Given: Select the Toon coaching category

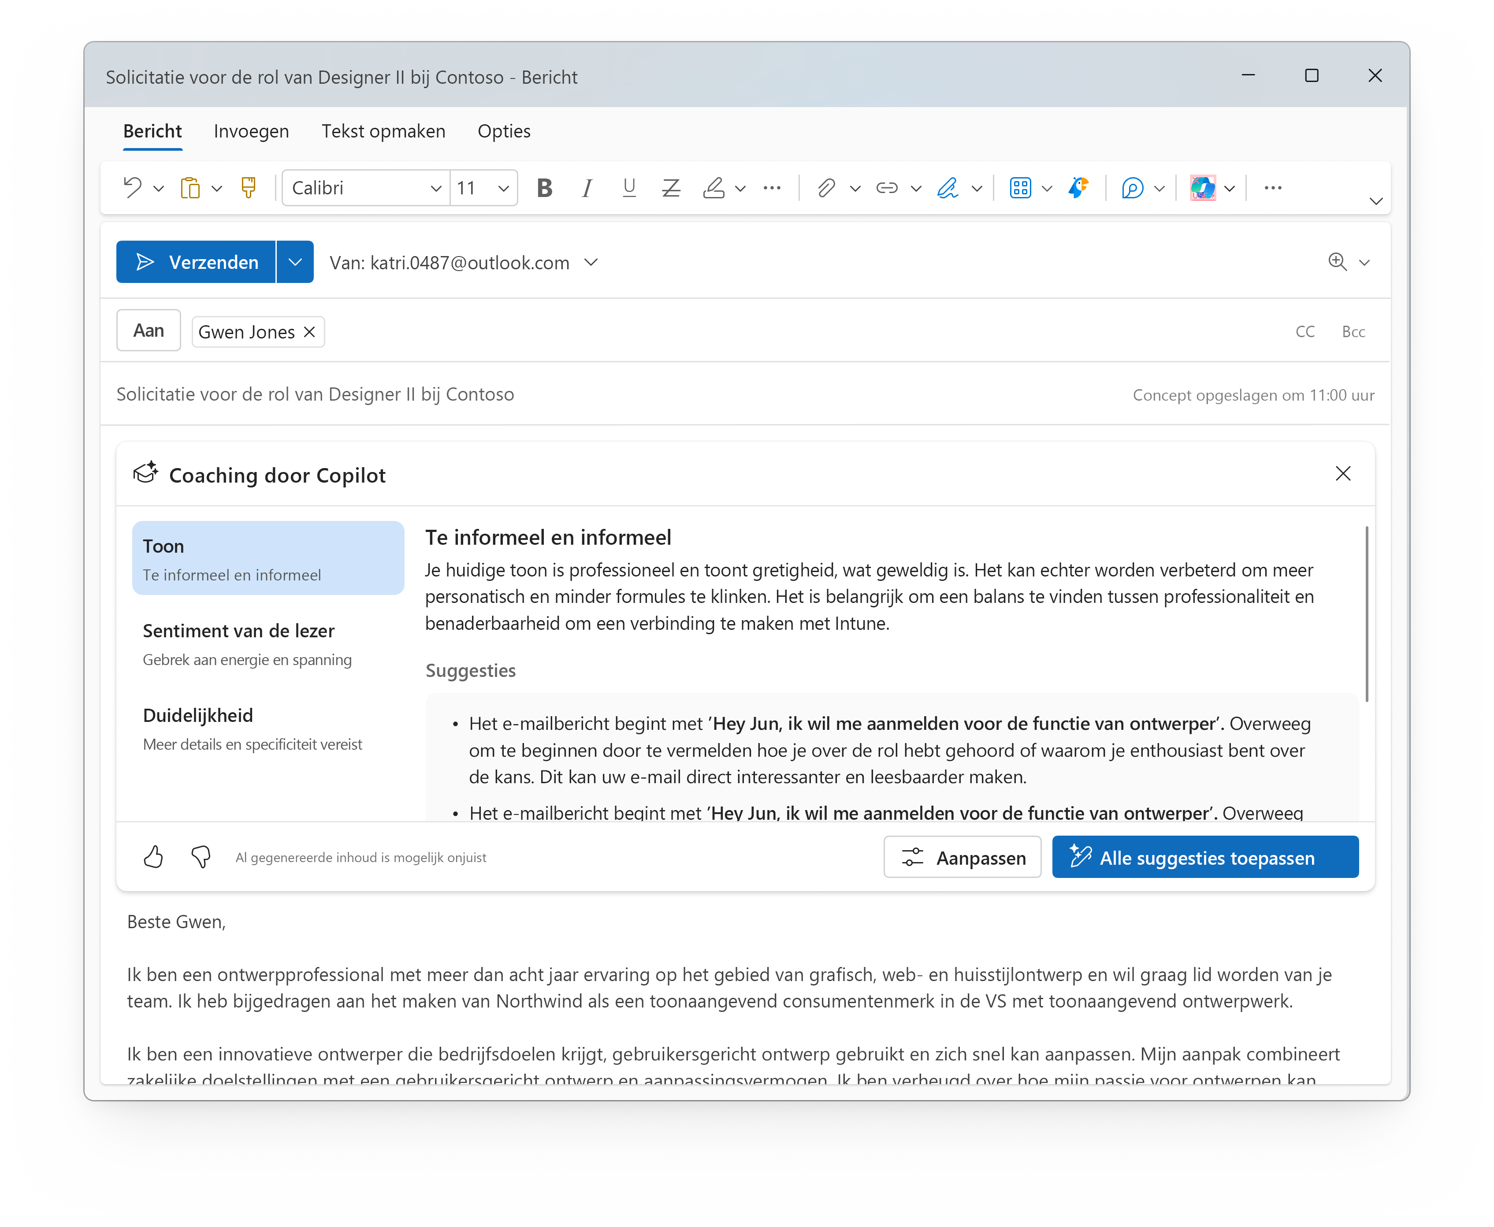Looking at the screenshot, I should pyautogui.click(x=268, y=558).
